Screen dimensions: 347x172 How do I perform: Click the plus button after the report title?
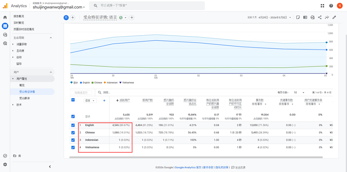coord(132,18)
